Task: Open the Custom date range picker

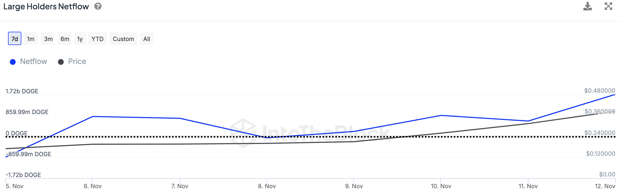Action: tap(123, 39)
